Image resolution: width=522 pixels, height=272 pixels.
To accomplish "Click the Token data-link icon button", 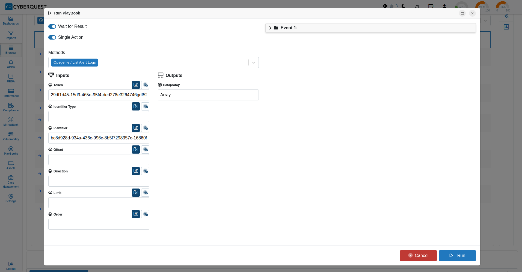I will pyautogui.click(x=145, y=85).
